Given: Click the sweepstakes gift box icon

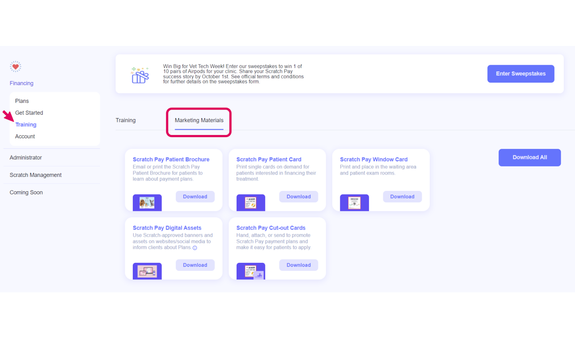Looking at the screenshot, I should pos(140,75).
